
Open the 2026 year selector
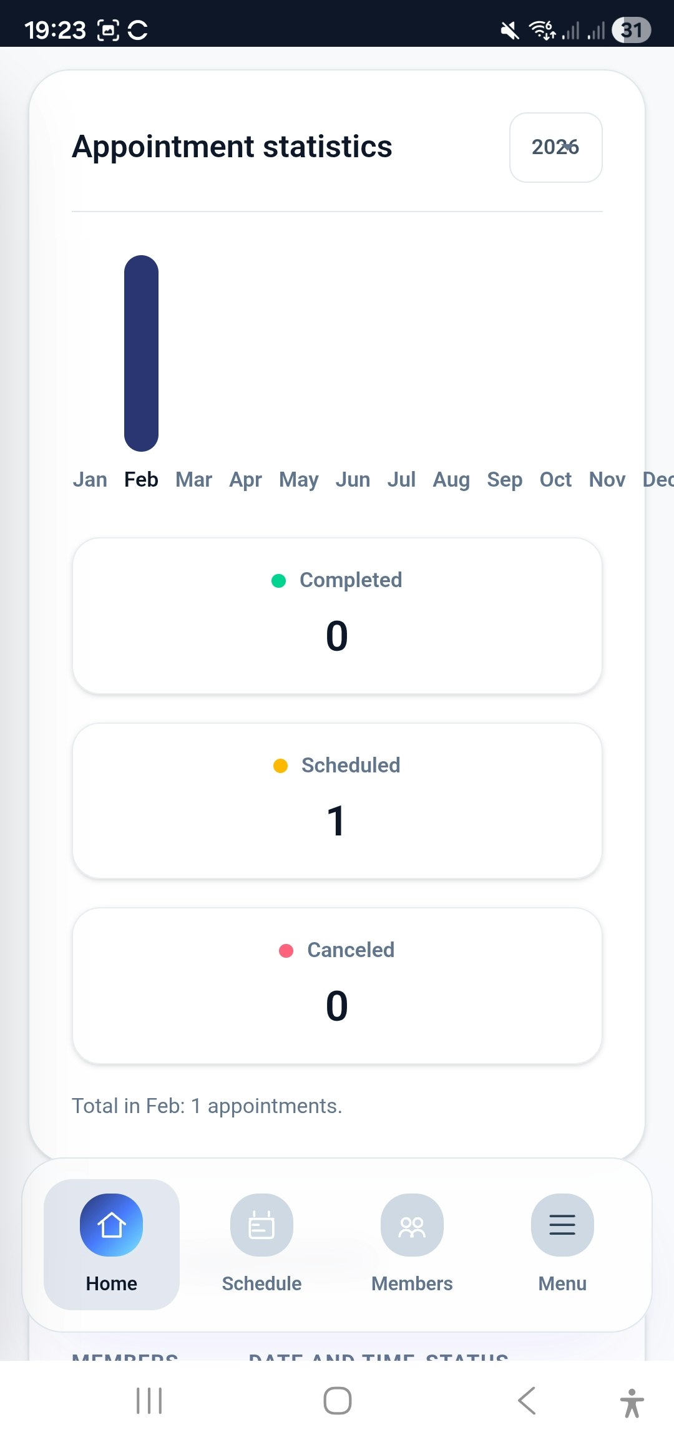click(555, 147)
